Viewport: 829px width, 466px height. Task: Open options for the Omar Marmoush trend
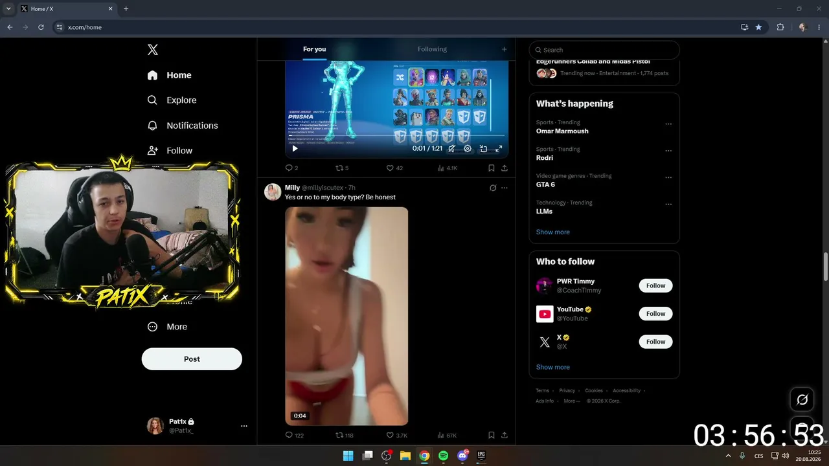pos(668,124)
